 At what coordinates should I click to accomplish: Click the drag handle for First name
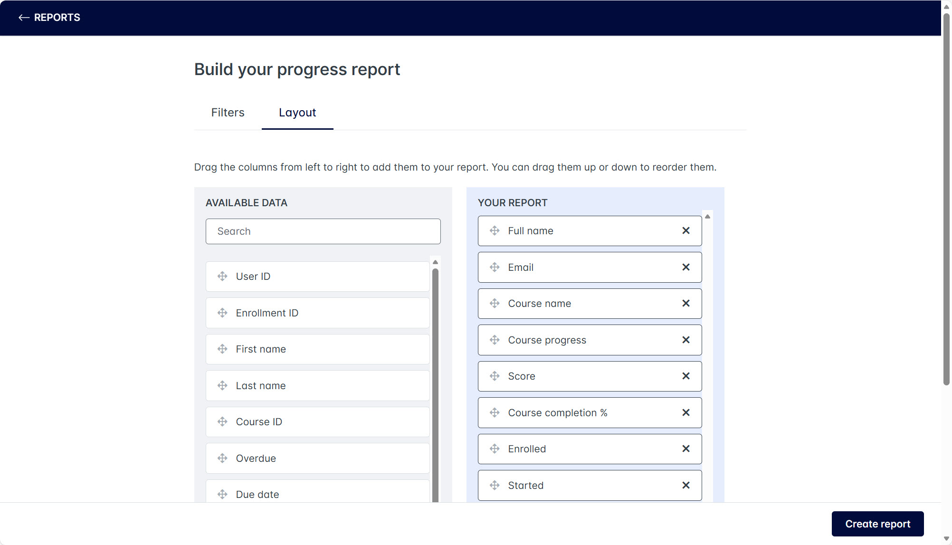pyautogui.click(x=222, y=349)
